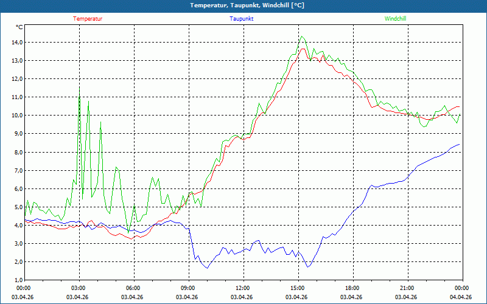Select the 06:00 time axis label
Screen dimensions: 487x304
pyautogui.click(x=133, y=288)
